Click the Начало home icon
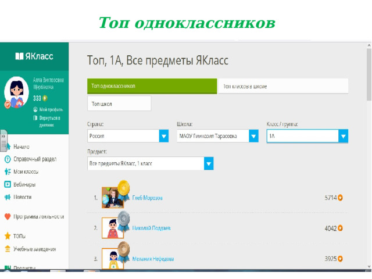Screen dimensions: 372x279 click(x=9, y=146)
